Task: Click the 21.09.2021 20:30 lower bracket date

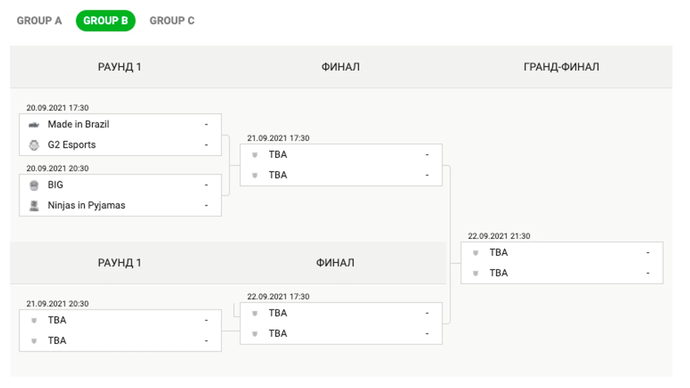Action: tap(58, 303)
